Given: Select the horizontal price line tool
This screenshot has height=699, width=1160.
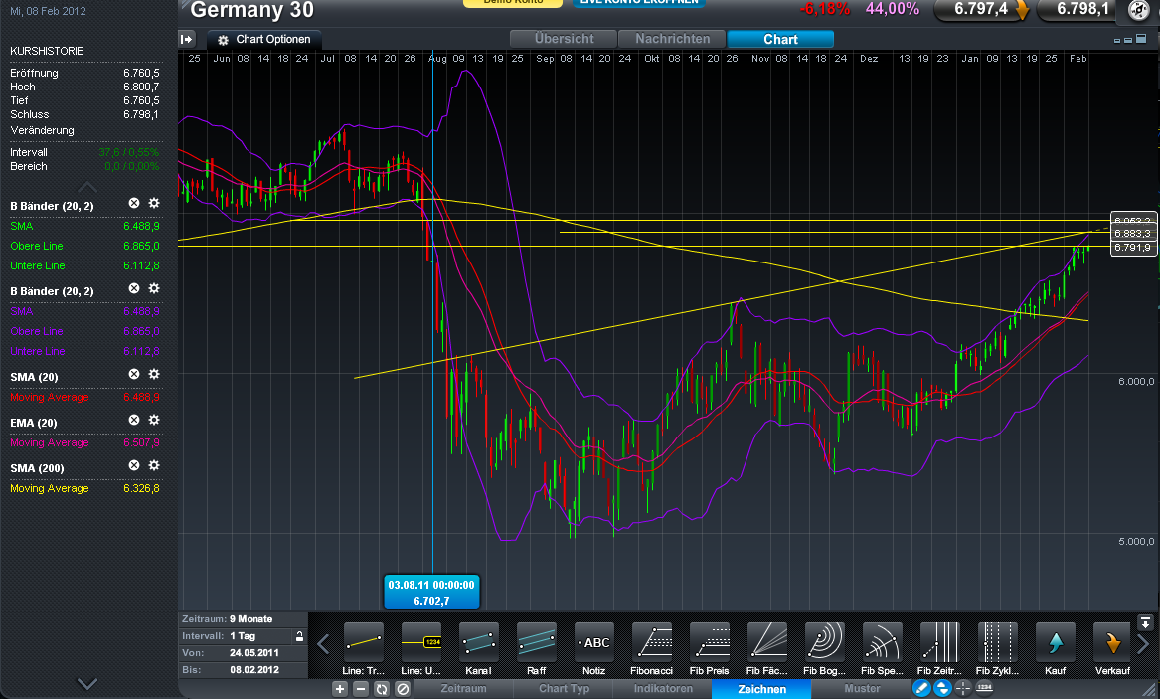Looking at the screenshot, I should [420, 641].
